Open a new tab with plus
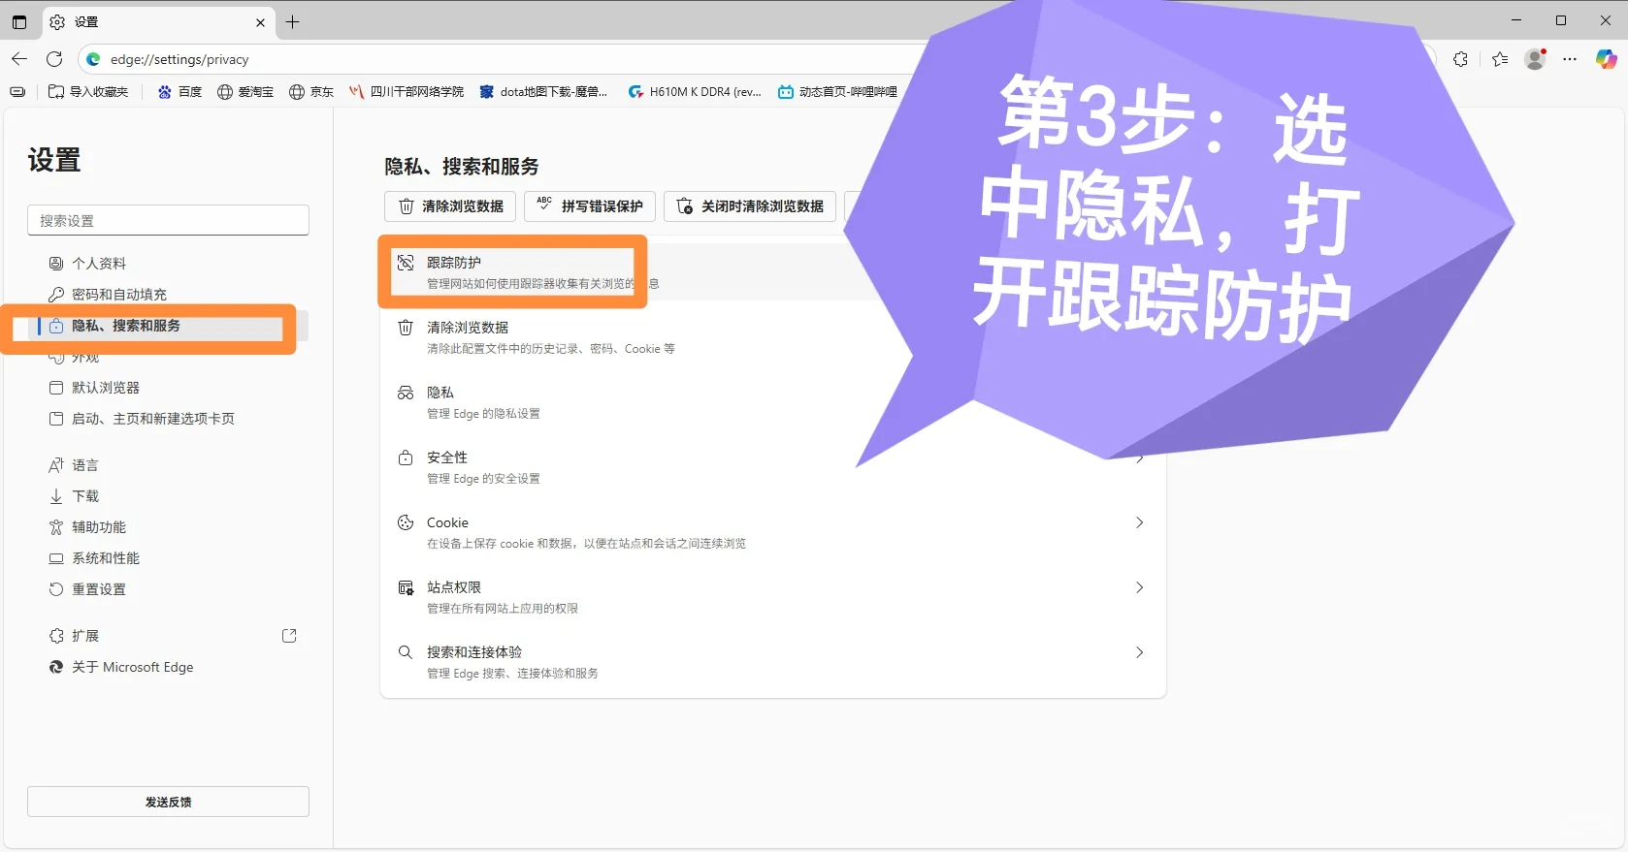 click(x=292, y=21)
